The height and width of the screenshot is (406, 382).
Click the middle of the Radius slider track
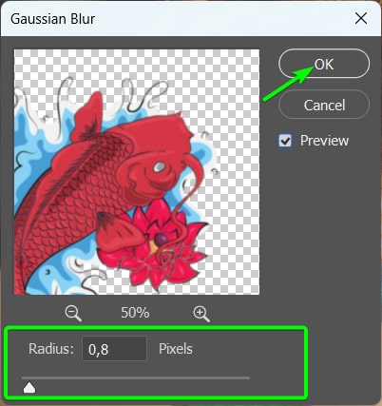point(136,377)
